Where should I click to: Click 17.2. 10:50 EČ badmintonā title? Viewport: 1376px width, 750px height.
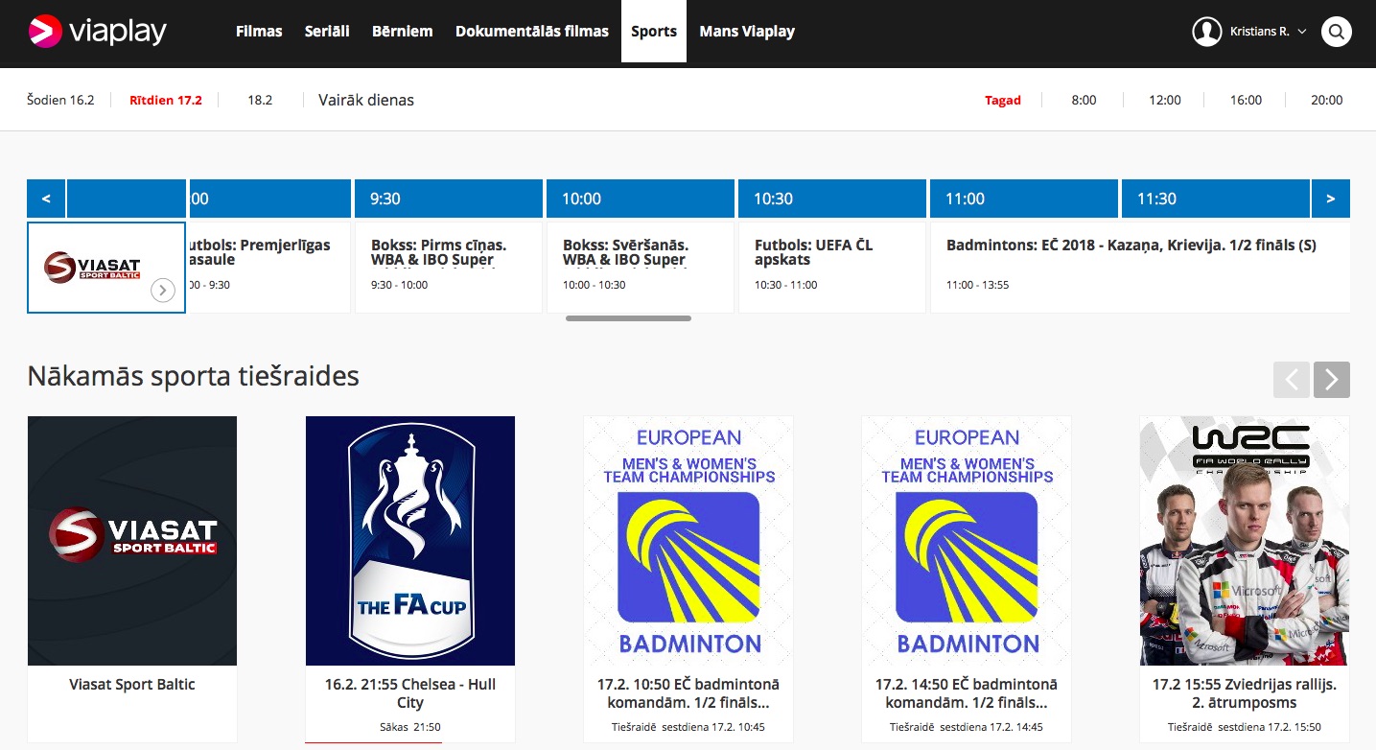pos(688,693)
